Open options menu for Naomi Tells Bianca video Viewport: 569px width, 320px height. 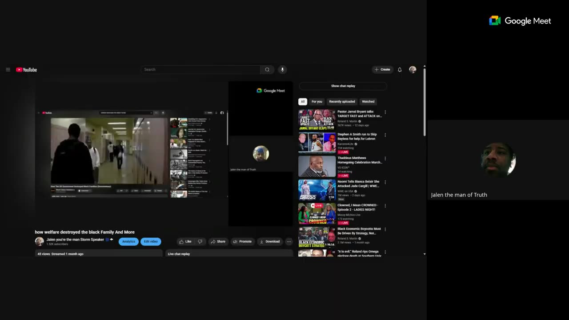pyautogui.click(x=385, y=182)
